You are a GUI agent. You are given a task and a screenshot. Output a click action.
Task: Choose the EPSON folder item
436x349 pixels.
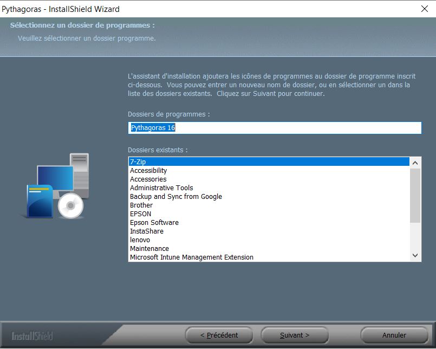pyautogui.click(x=269, y=214)
